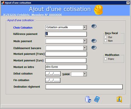Open the Choix Cotisation dropdown arrow

click(85, 27)
